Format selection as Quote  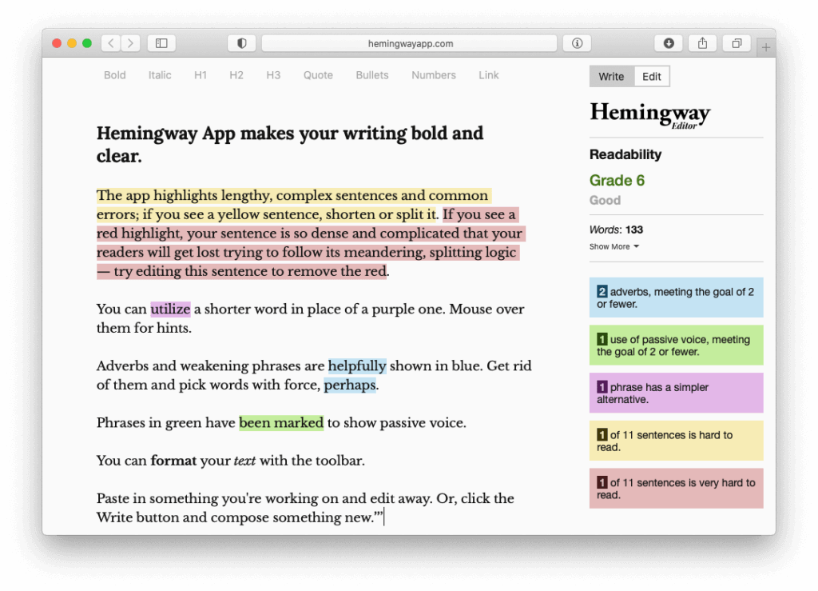pyautogui.click(x=318, y=75)
